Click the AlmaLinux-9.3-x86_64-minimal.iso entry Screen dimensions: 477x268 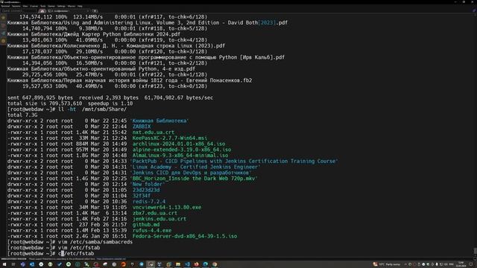click(x=180, y=156)
